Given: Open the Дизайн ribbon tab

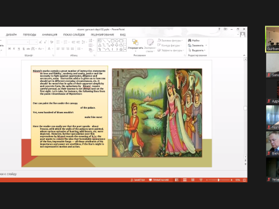Looking at the screenshot, I should pyautogui.click(x=11, y=35).
